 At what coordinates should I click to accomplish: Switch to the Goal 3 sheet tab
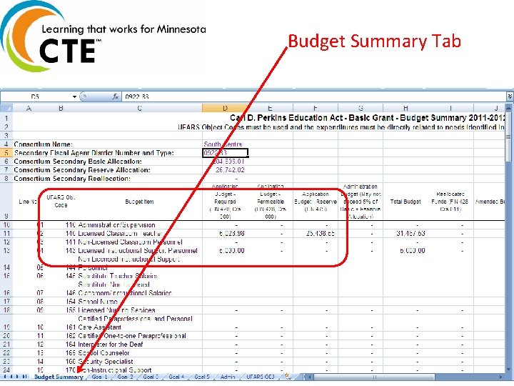pos(151,377)
